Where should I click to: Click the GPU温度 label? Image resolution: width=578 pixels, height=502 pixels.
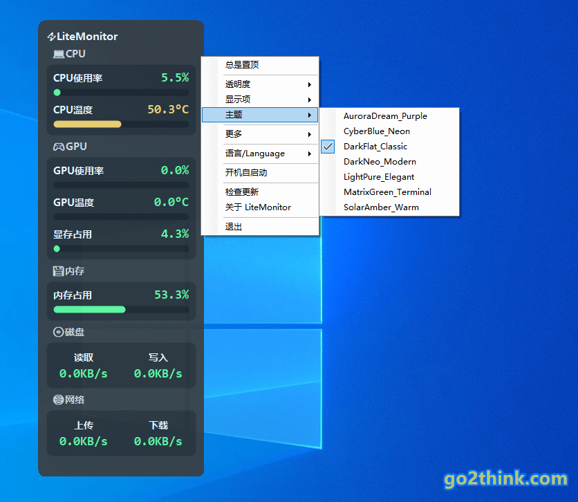[74, 203]
